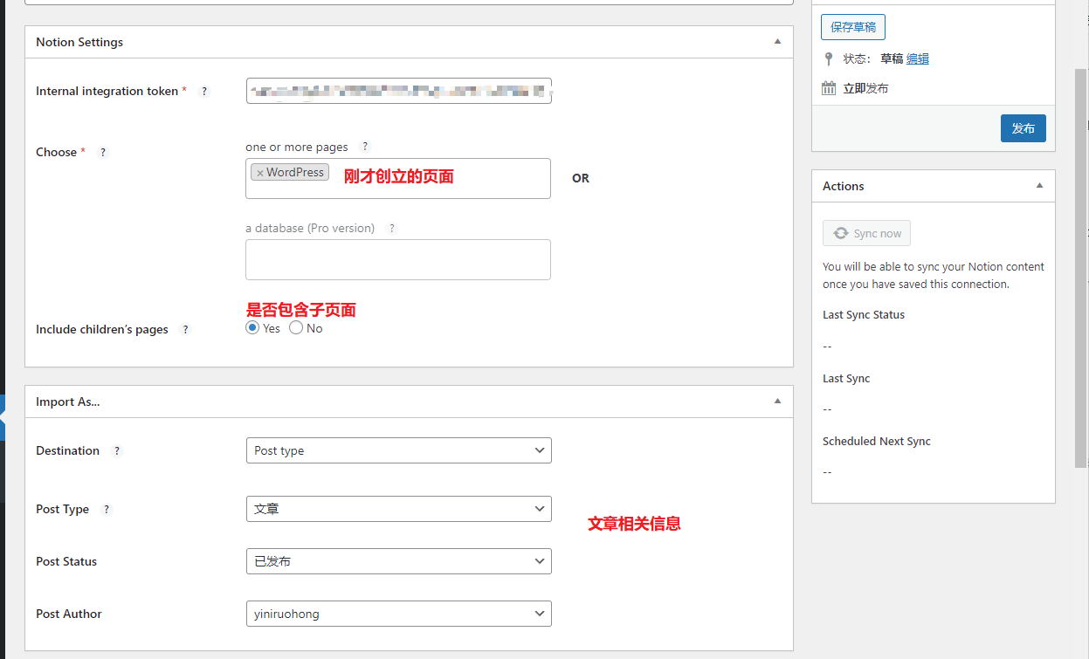Screen dimensions: 1089x659
Task: Remove the WordPress tag from pages field
Action: pos(260,173)
